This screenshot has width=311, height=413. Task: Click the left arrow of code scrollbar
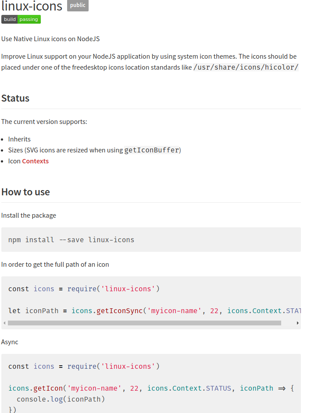pyautogui.click(x=4, y=323)
